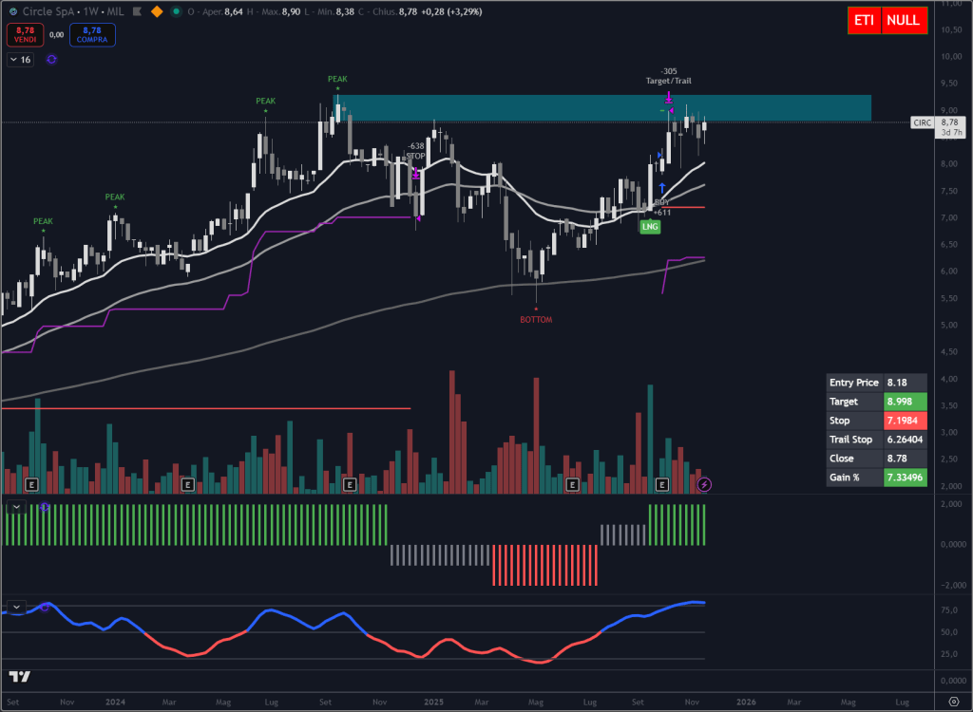Click the Circle SpA symbol name in the legend
The width and height of the screenshot is (973, 712).
pyautogui.click(x=48, y=10)
